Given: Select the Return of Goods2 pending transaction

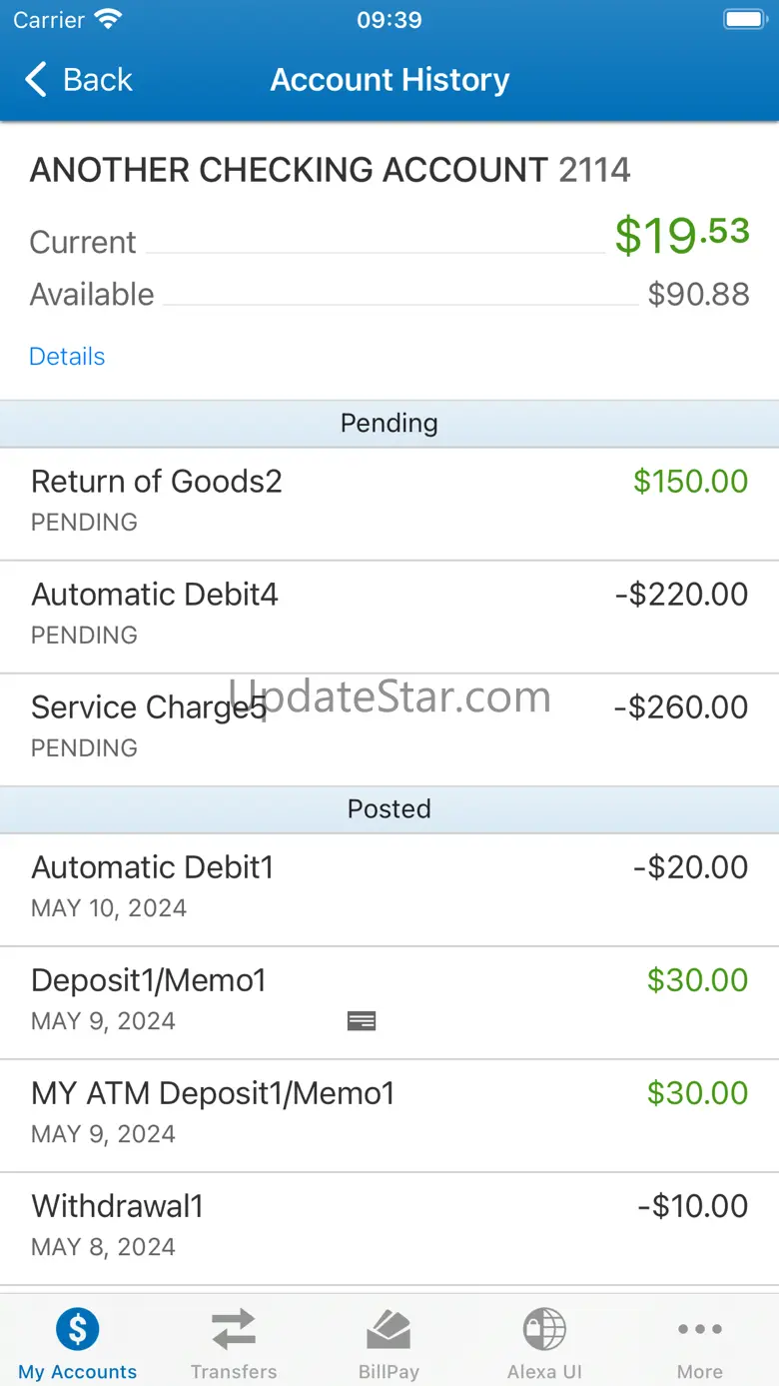Looking at the screenshot, I should (389, 503).
